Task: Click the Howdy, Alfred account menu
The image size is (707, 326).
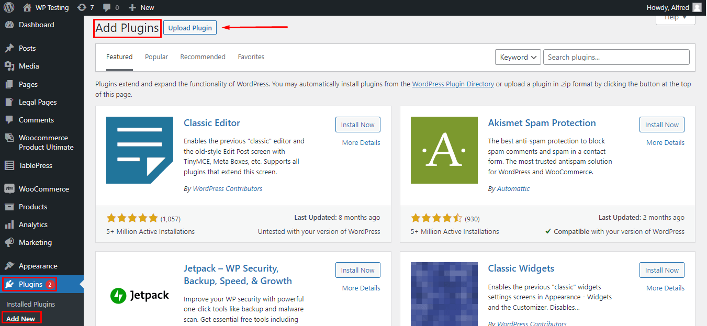Action: coord(675,7)
